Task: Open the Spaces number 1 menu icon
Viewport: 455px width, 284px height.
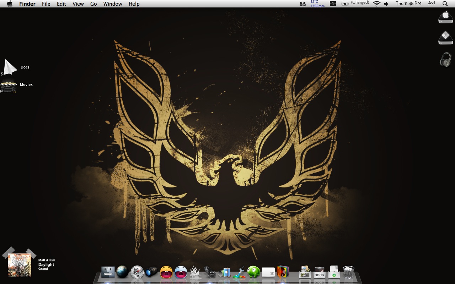Action: [x=333, y=4]
